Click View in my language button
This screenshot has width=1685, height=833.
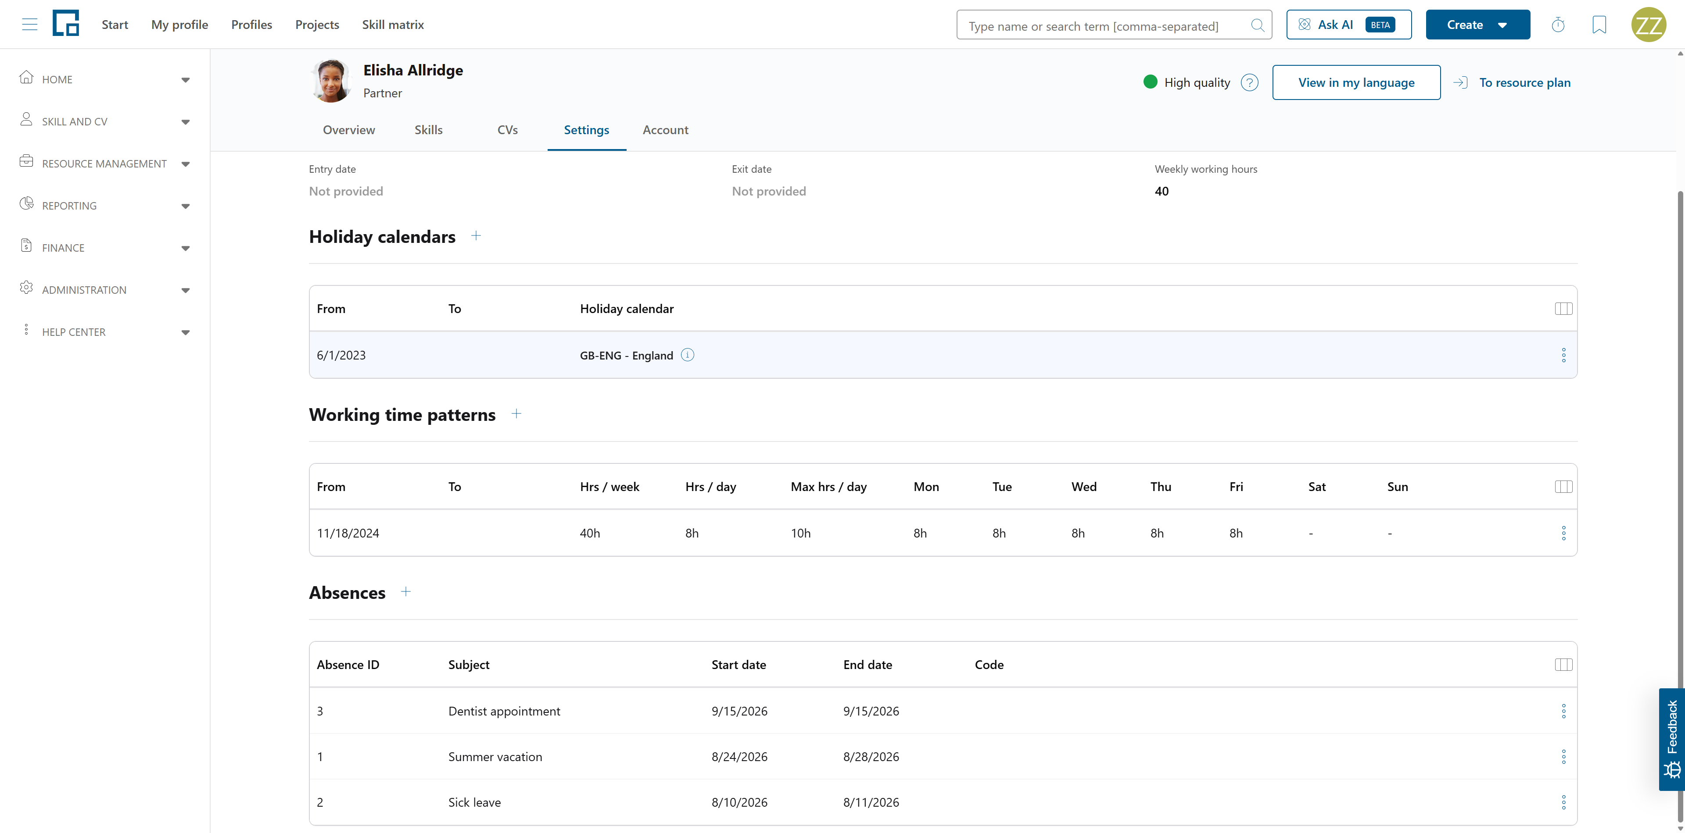click(x=1356, y=82)
